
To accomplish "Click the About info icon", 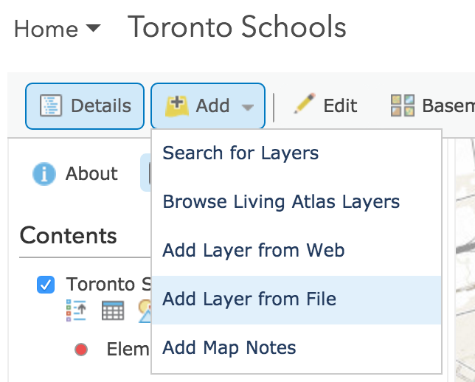I will coord(44,174).
